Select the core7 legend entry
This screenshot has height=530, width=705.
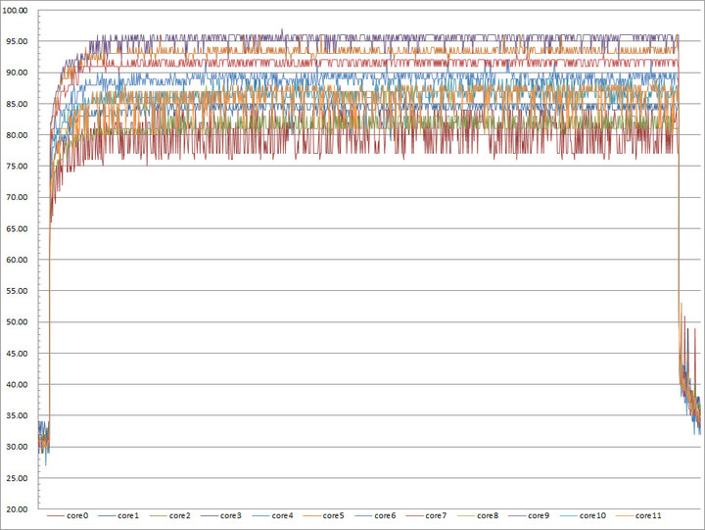pos(426,515)
